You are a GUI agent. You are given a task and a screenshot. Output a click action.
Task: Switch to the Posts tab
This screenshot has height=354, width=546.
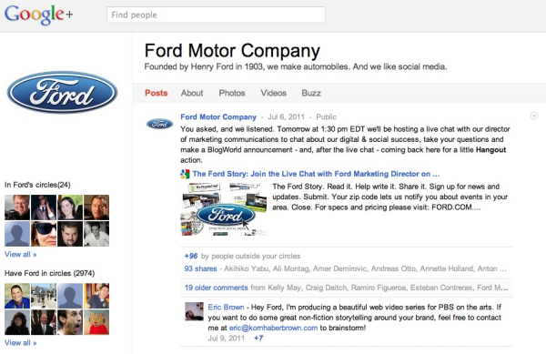156,93
